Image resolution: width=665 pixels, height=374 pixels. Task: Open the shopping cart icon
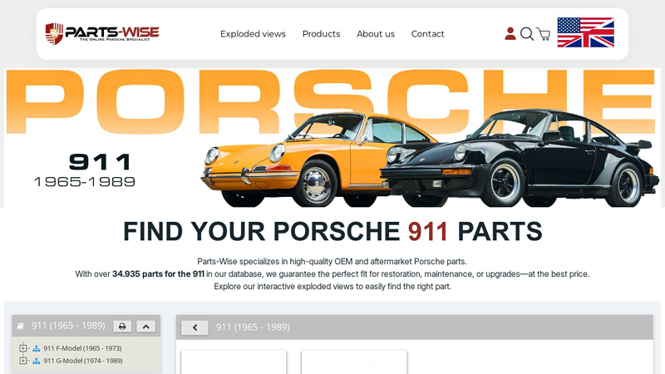pyautogui.click(x=544, y=34)
